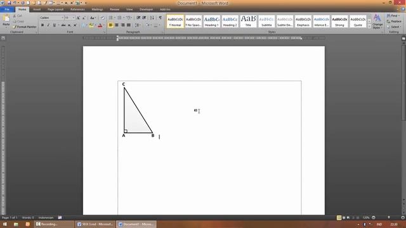Select Justify alignment
The width and height of the screenshot is (406, 228).
[x=129, y=25]
